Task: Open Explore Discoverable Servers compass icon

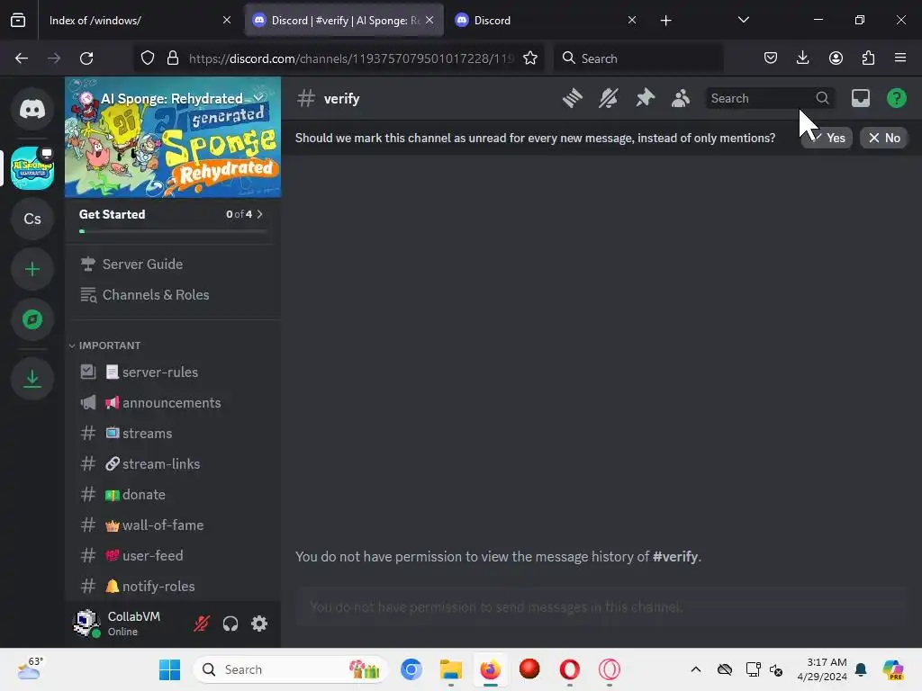Action: point(32,319)
